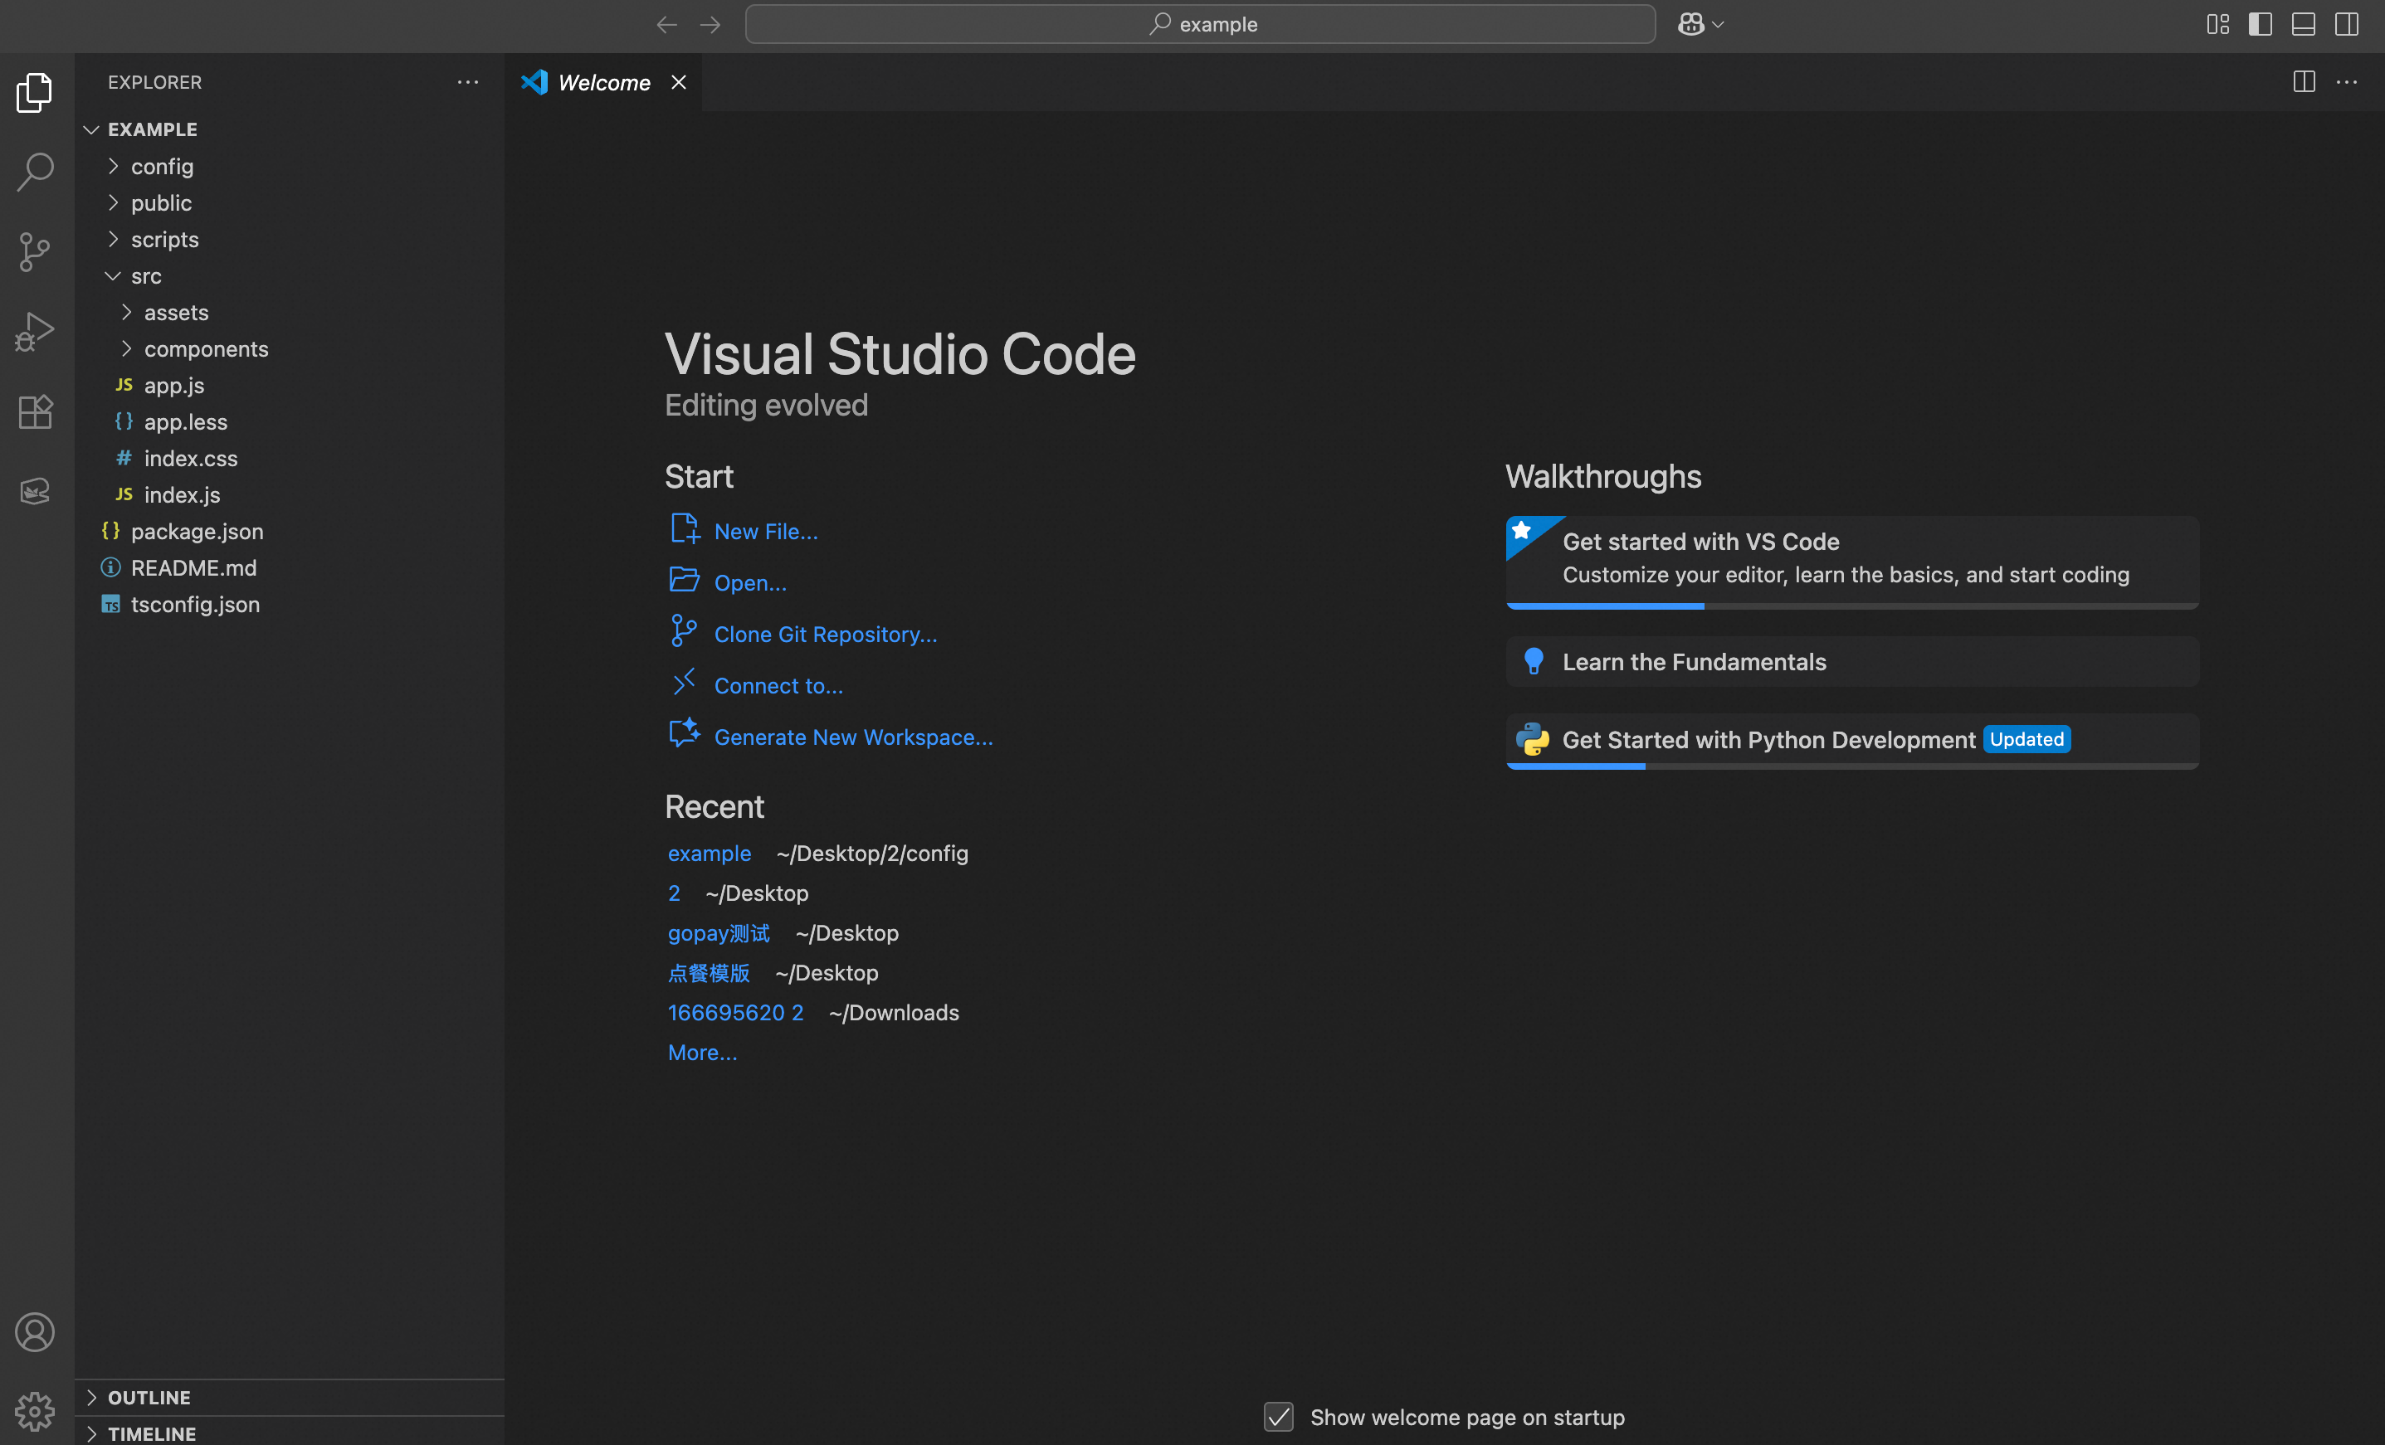2385x1445 pixels.
Task: Click the Manage gear icon
Action: (36, 1411)
